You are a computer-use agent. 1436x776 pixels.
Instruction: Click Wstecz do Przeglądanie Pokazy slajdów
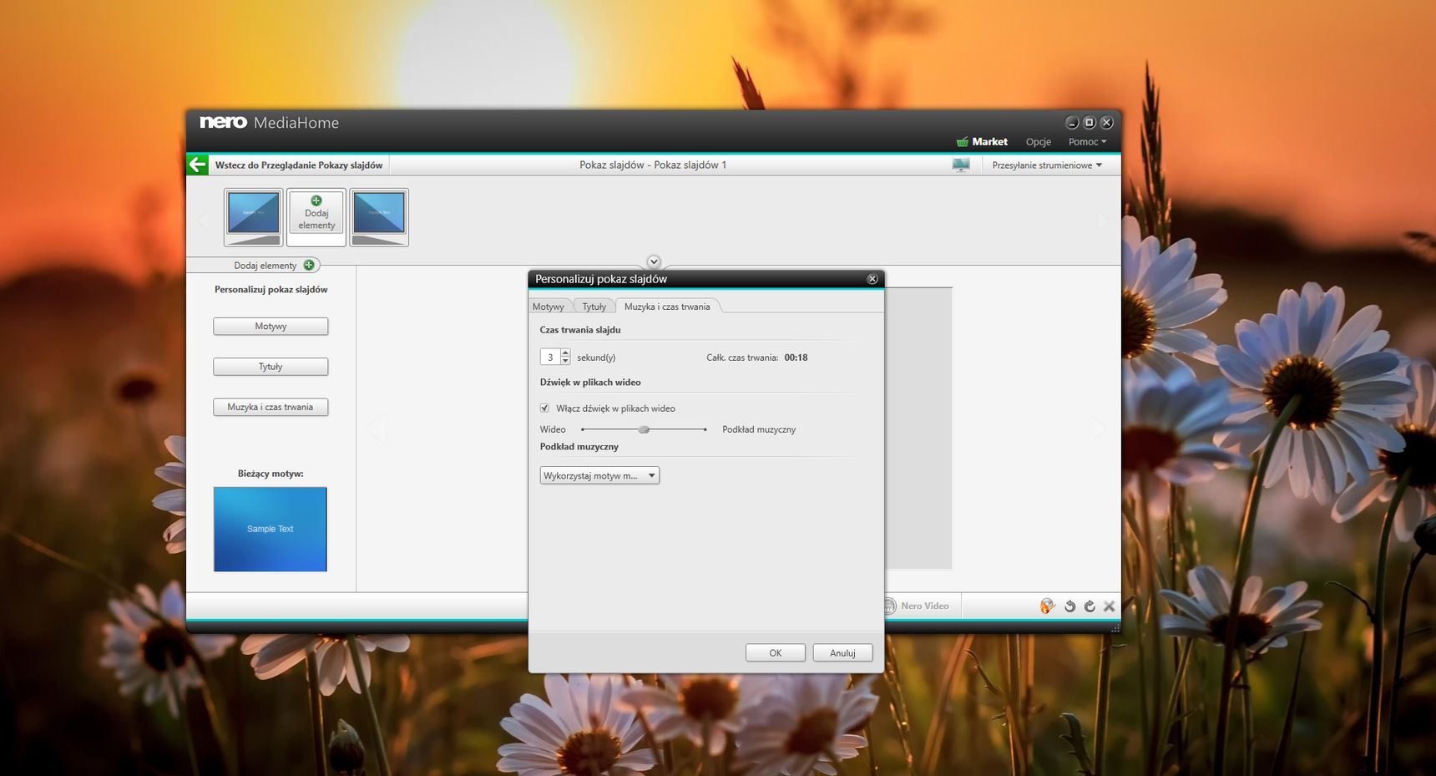point(299,165)
